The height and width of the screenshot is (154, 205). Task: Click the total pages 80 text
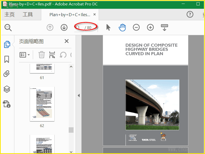[89, 28]
